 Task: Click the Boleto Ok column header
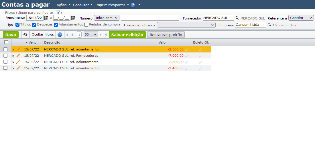(201, 42)
